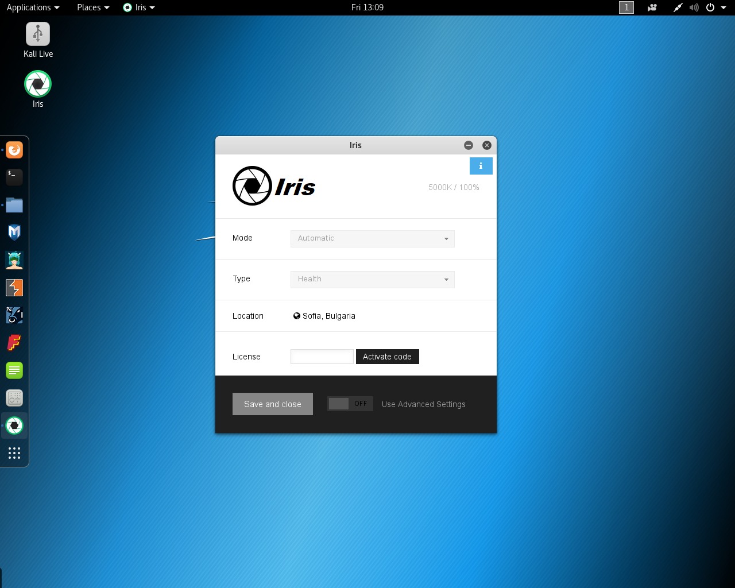Click the License label
This screenshot has width=735, height=588.
(246, 357)
